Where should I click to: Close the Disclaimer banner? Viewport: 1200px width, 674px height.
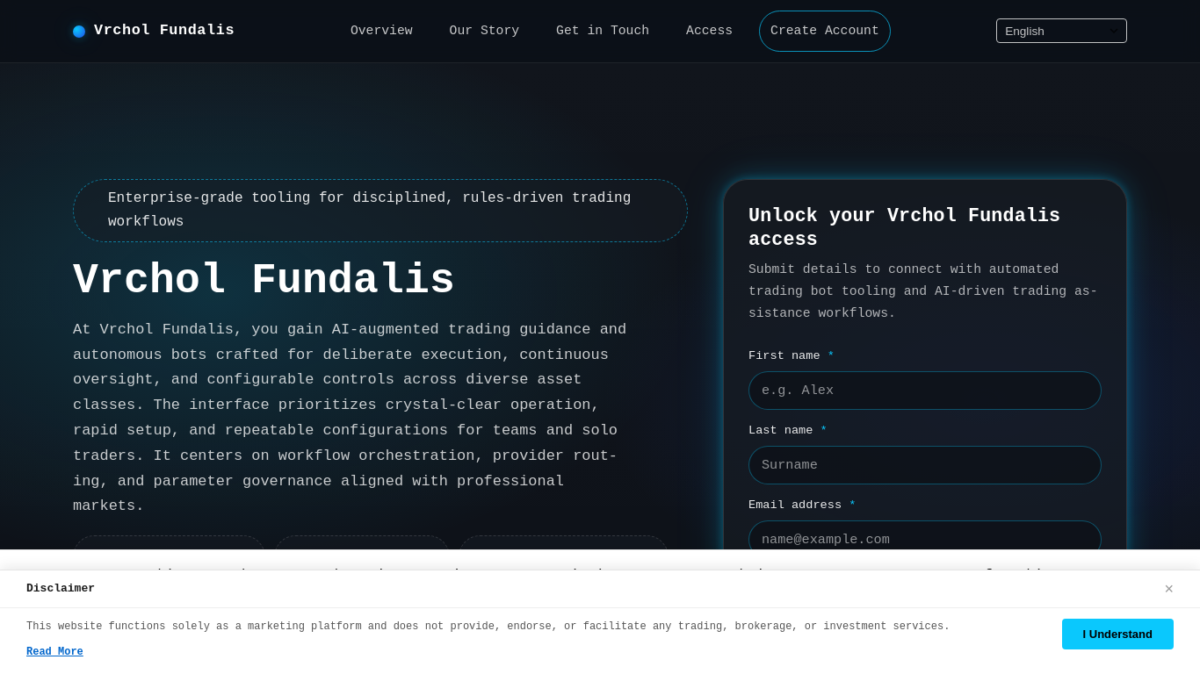tap(1168, 589)
